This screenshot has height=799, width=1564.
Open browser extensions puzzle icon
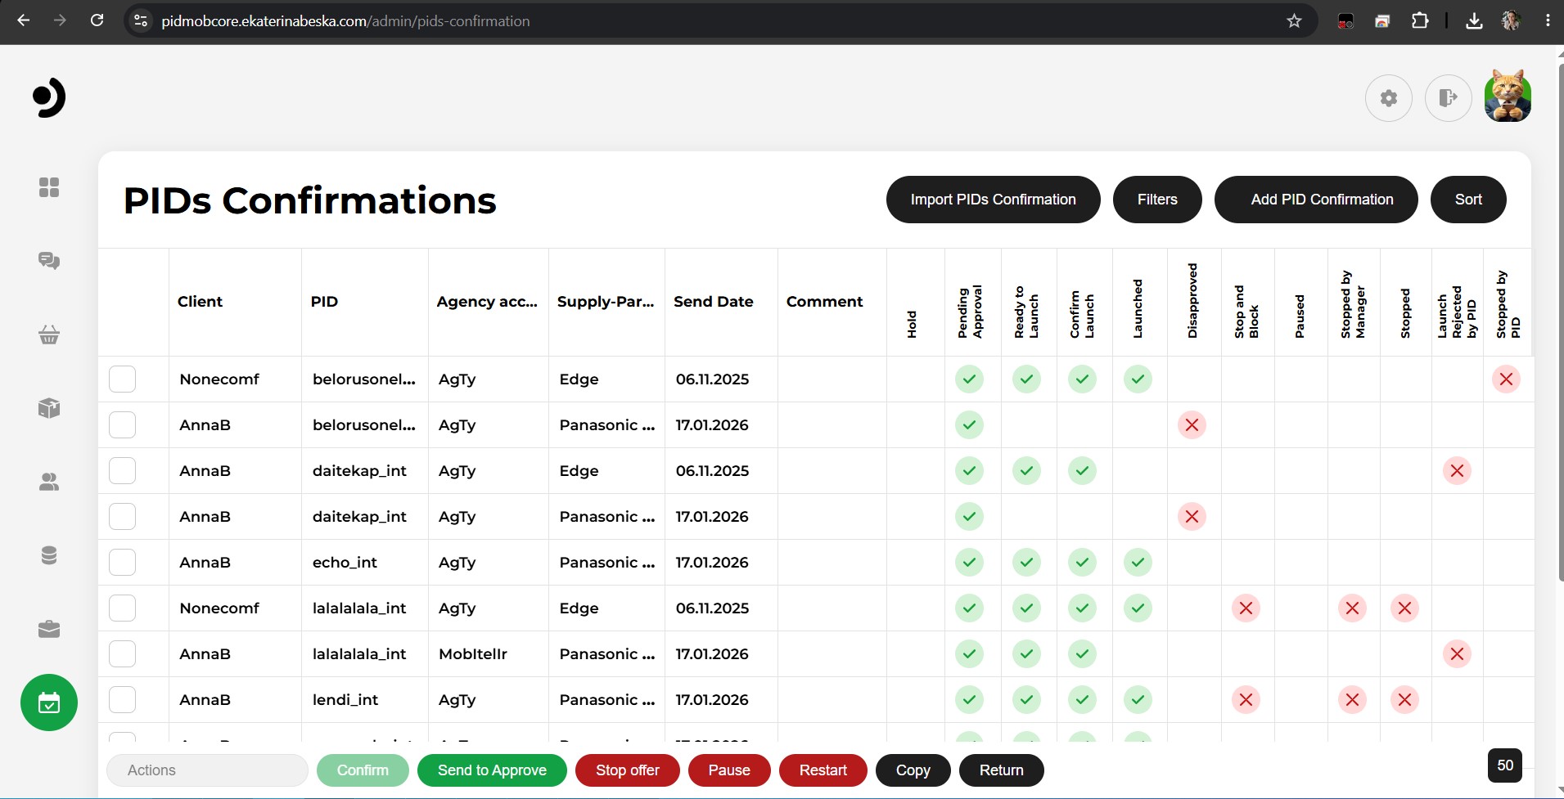tap(1420, 20)
